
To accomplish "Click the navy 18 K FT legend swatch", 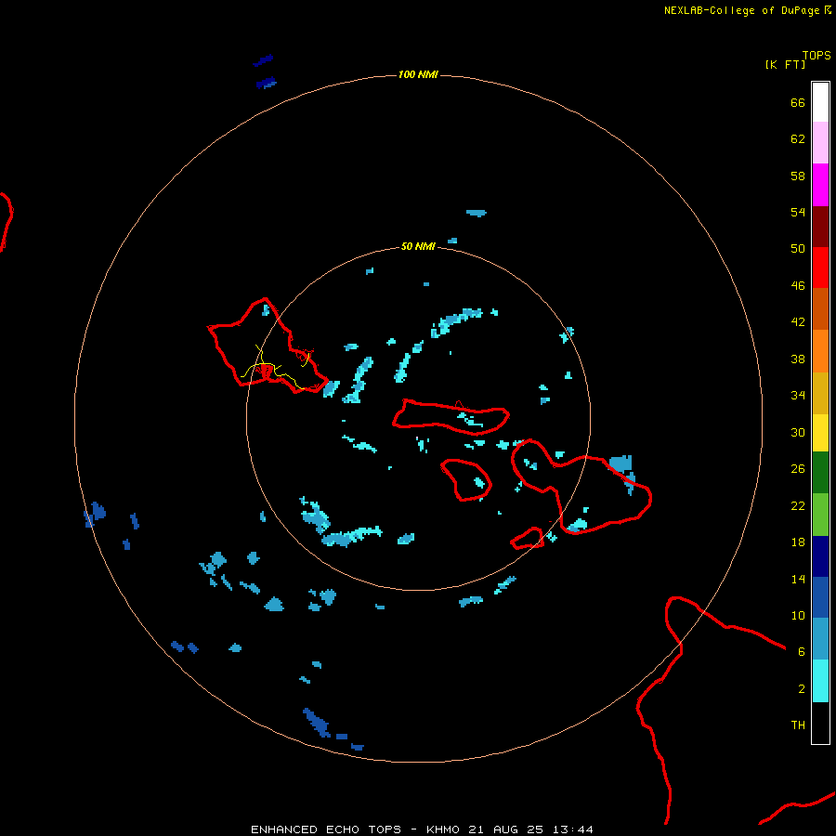I will click(820, 556).
